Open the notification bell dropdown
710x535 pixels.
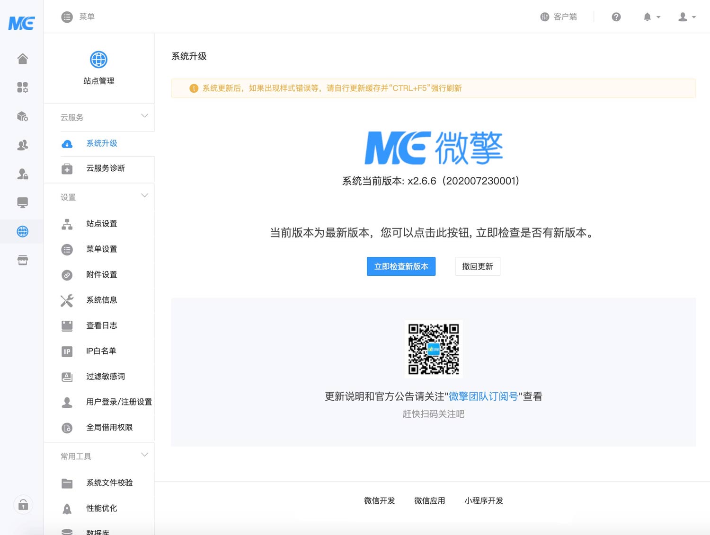click(651, 17)
